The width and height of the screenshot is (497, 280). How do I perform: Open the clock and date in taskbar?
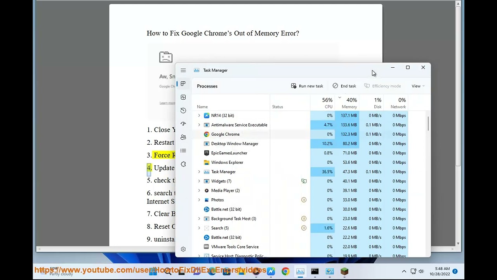[440, 271]
